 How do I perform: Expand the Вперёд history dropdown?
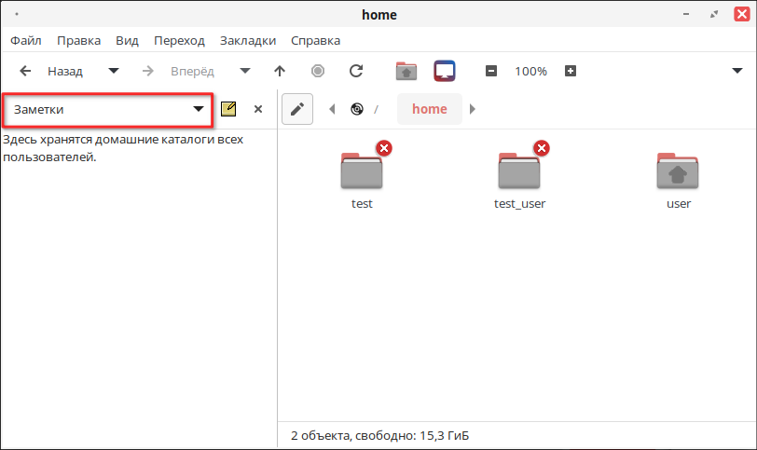tap(245, 71)
